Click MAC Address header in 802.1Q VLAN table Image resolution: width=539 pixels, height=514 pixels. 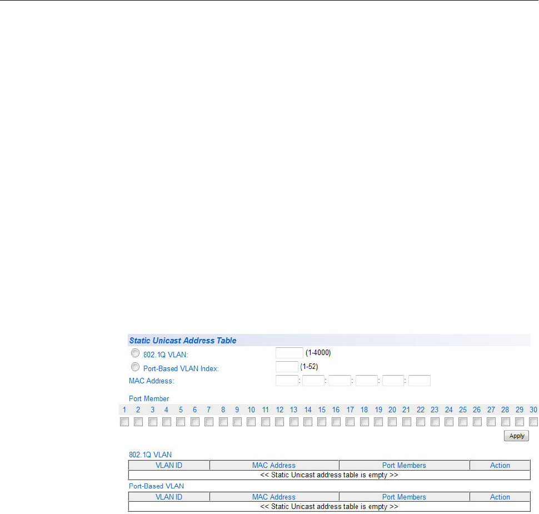coord(274,465)
